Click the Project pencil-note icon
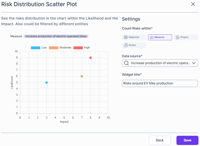The width and height of the screenshot is (200, 146). click(178, 37)
